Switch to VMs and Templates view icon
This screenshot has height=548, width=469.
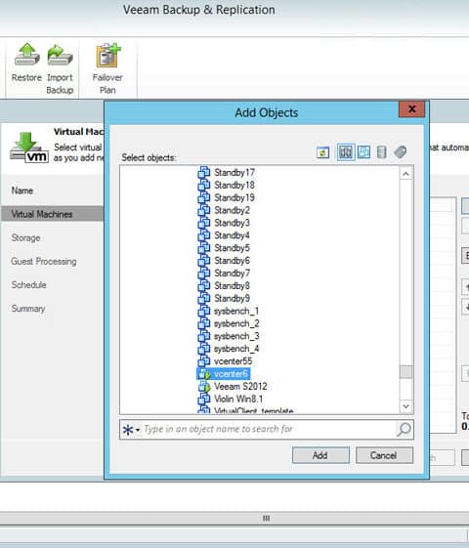[x=363, y=152]
